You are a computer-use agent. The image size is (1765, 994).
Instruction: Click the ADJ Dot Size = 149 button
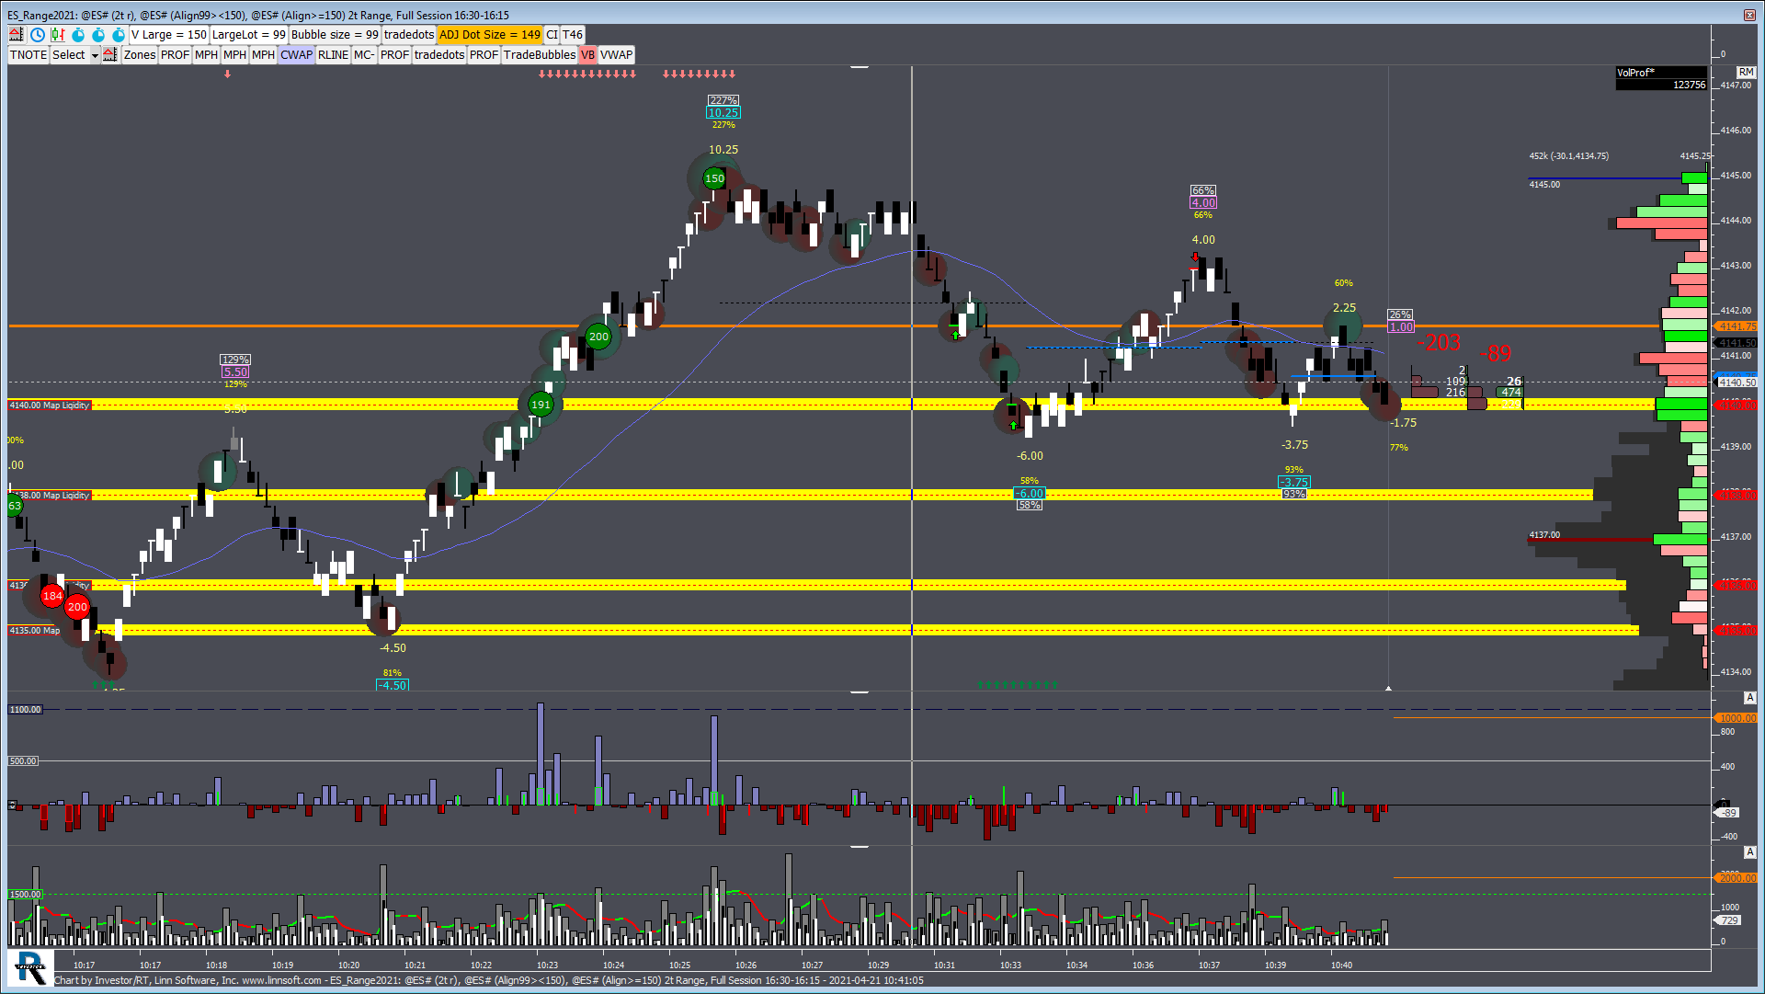(x=490, y=35)
